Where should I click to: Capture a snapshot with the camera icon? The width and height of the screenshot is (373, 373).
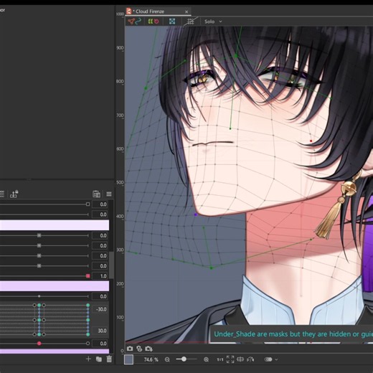pos(130,349)
